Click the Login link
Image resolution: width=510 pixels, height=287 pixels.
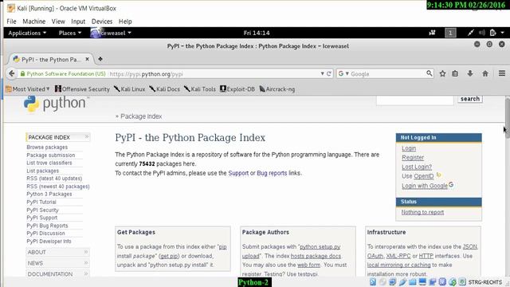409,148
